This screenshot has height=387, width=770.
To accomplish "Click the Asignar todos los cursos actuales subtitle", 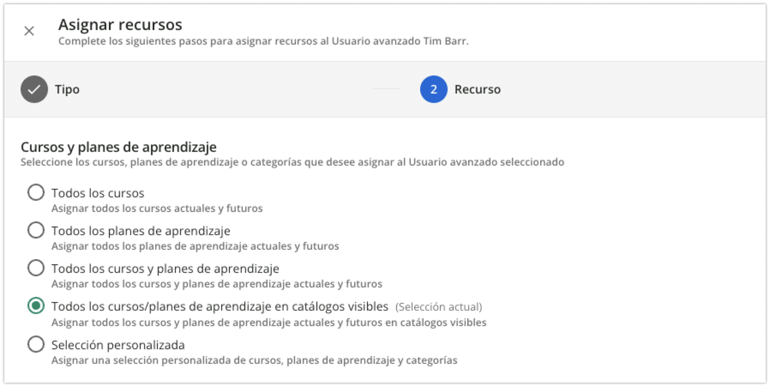I will click(158, 209).
